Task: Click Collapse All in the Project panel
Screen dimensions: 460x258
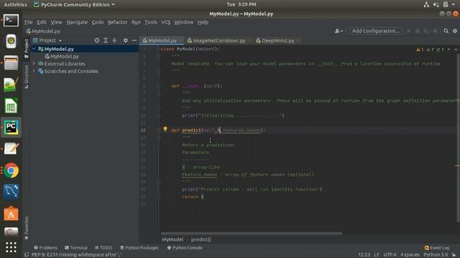Action: pyautogui.click(x=115, y=40)
